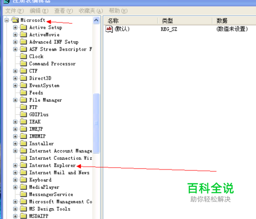Expand the Installer key
256x219 pixels.
[15, 143]
